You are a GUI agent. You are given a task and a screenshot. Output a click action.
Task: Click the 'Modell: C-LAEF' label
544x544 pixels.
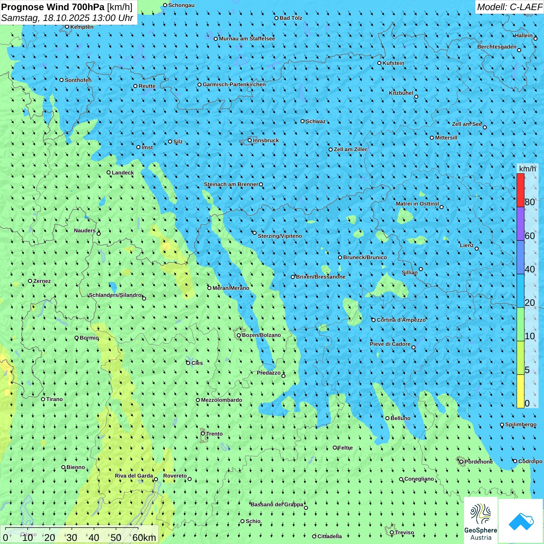point(509,7)
